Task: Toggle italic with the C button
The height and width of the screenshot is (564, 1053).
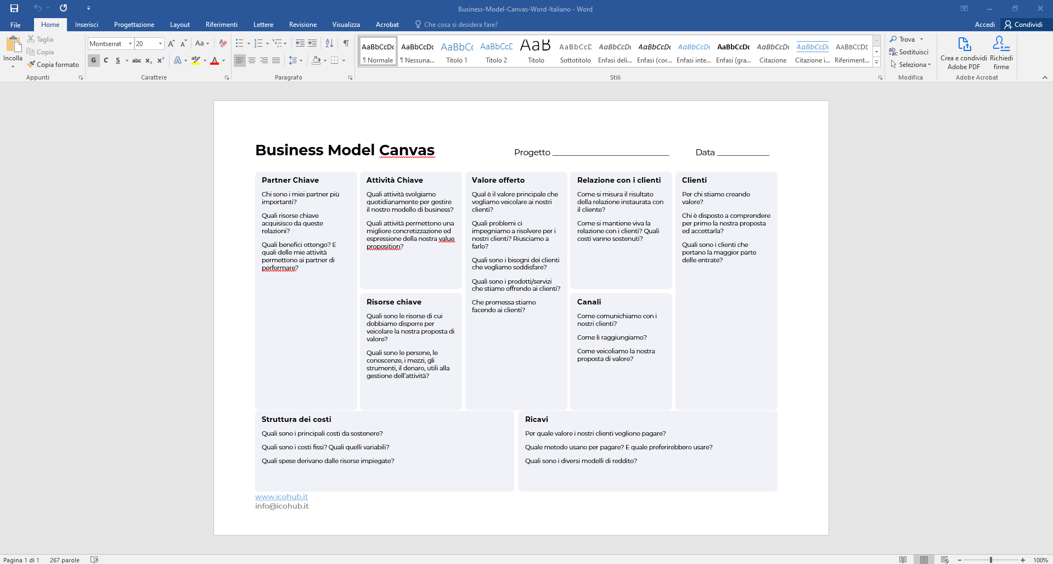Action: 106,61
